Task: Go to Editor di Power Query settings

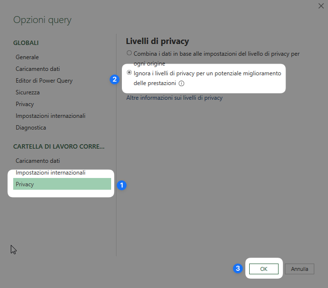Action: pyautogui.click(x=44, y=81)
